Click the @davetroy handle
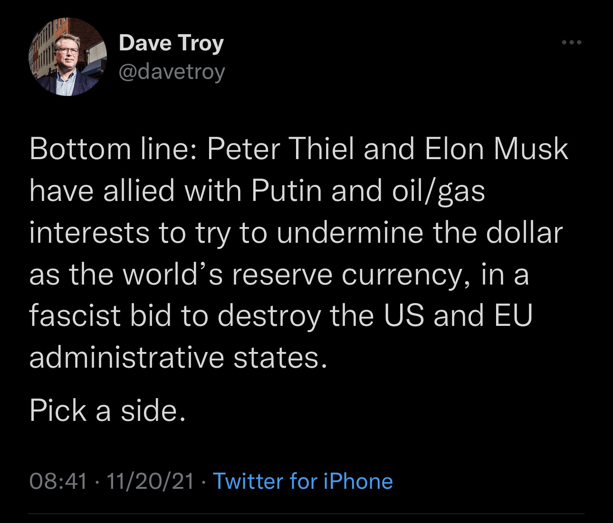The image size is (613, 523). [172, 72]
